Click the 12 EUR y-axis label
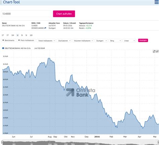This screenshot has height=145, width=159. pos(5,133)
